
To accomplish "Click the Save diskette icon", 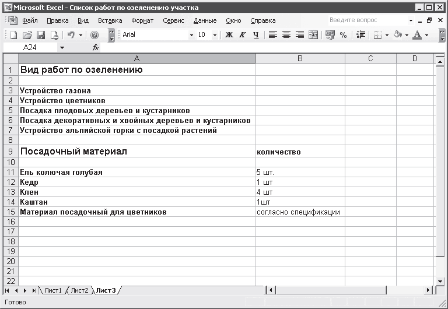I will pos(41,35).
